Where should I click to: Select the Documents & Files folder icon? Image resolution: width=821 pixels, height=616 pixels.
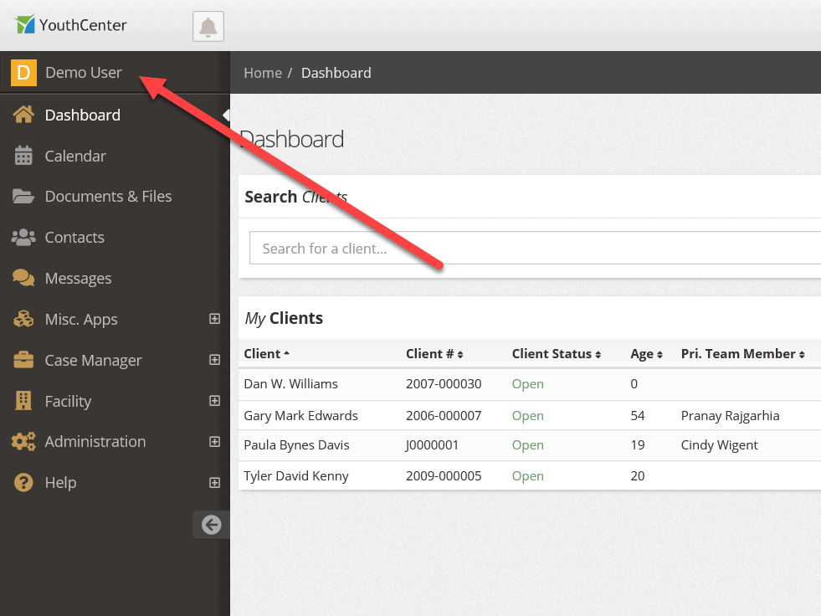pos(23,197)
